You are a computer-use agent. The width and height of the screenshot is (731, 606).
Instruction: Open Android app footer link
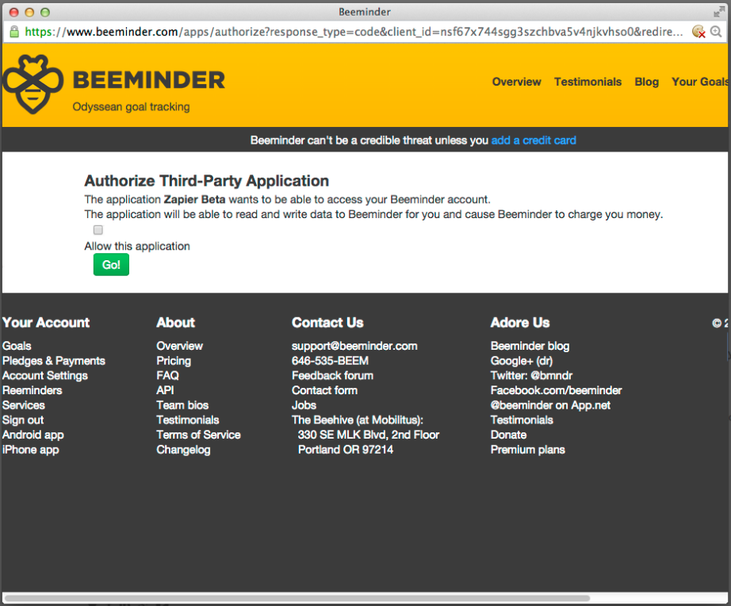pos(33,435)
